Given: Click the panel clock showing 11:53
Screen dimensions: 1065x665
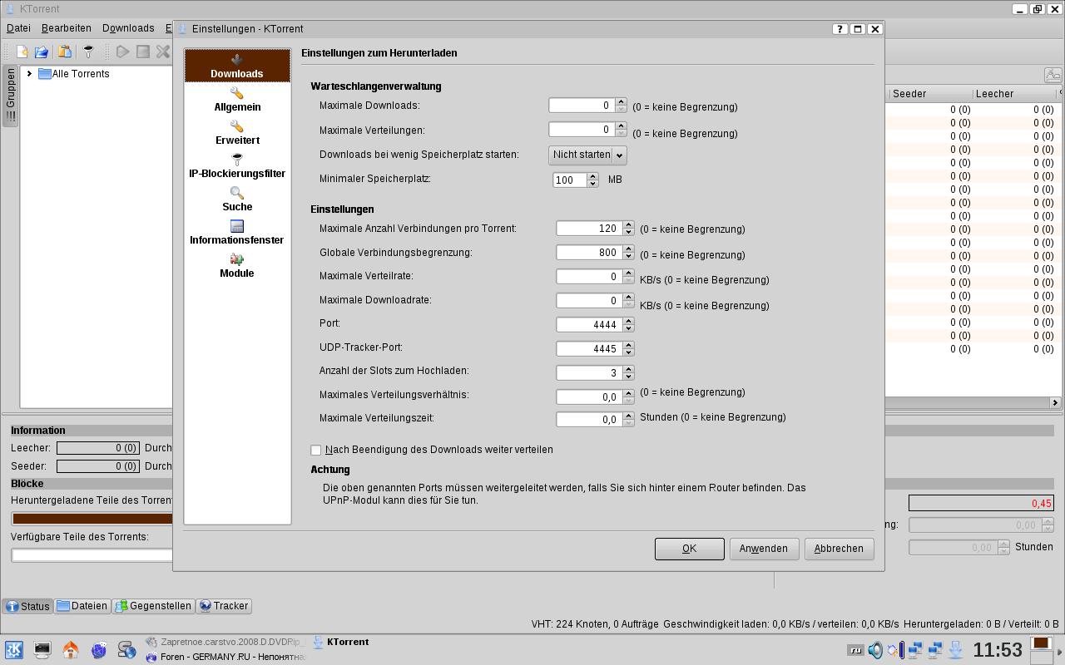Looking at the screenshot, I should [x=997, y=650].
